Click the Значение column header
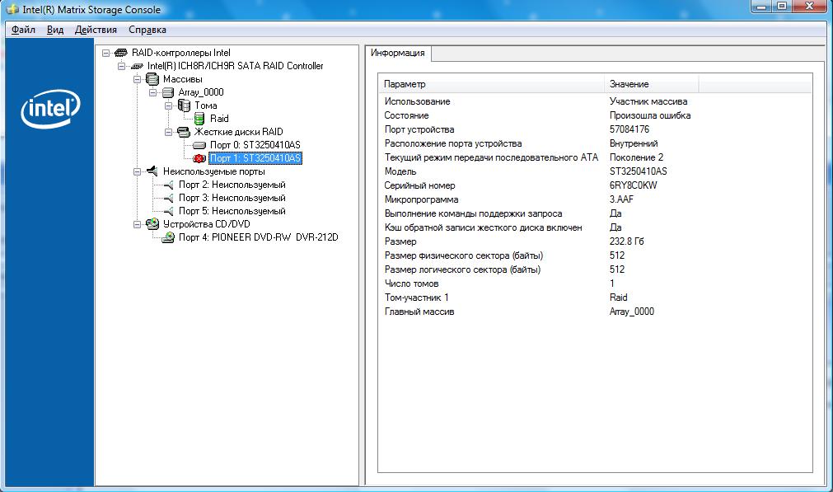Screen dimensions: 833x492 pos(651,84)
